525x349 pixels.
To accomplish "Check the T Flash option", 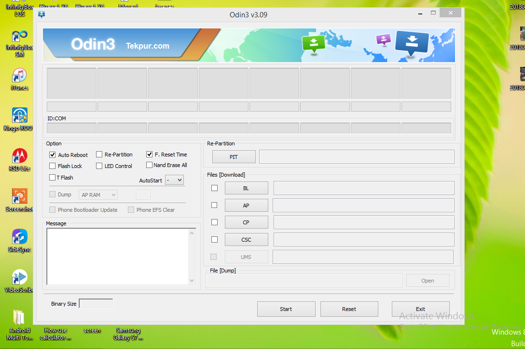I will 52,177.
